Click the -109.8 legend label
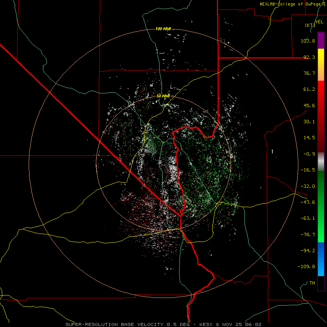This screenshot has width=327, height=327. [x=306, y=267]
